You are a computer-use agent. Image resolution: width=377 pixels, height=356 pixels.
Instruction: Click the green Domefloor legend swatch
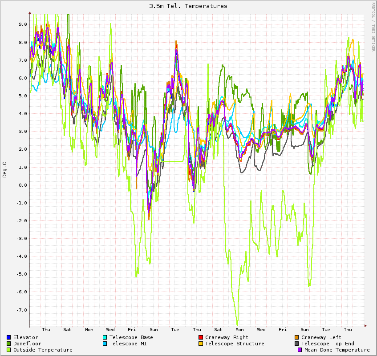[x=9, y=344]
